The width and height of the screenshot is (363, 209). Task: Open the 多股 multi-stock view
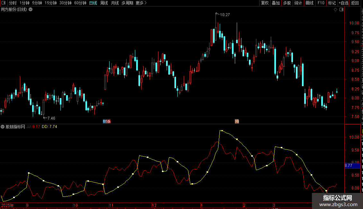pos(287,3)
